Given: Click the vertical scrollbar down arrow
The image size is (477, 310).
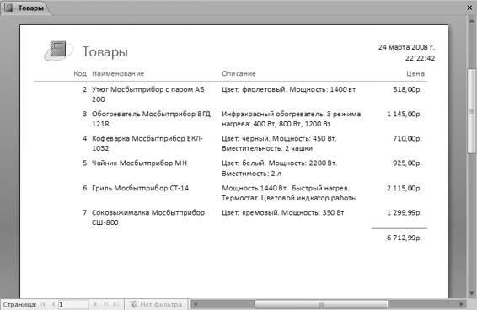Looking at the screenshot, I should 472,293.
